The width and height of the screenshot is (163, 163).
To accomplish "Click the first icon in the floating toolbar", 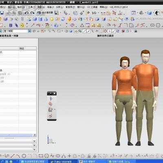I will (x=51, y=98).
